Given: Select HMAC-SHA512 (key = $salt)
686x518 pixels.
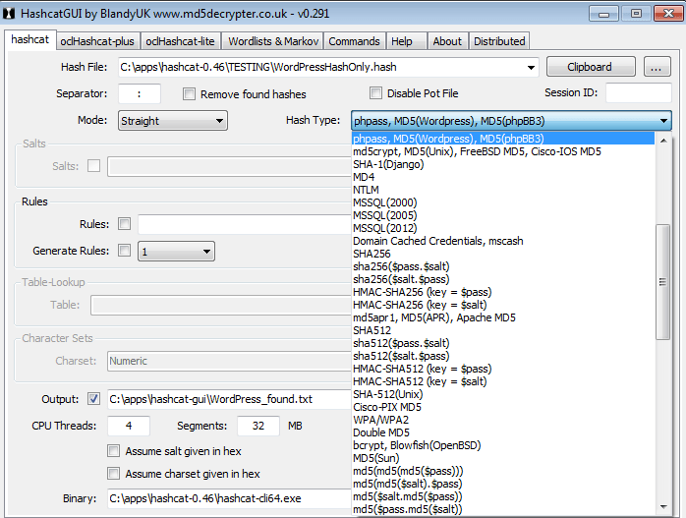Looking at the screenshot, I should (503, 381).
